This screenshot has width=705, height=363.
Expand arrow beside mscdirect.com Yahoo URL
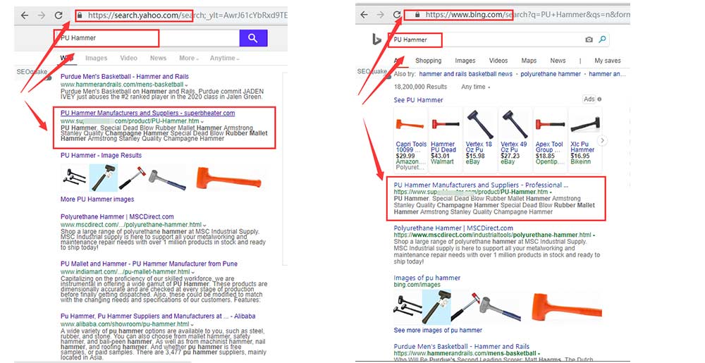[204, 225]
